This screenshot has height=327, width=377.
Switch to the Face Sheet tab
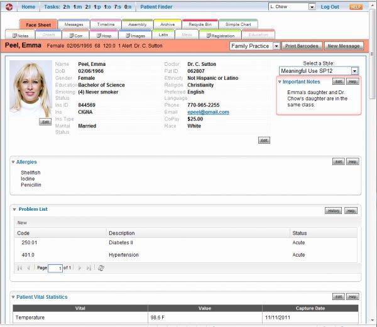[x=38, y=24]
